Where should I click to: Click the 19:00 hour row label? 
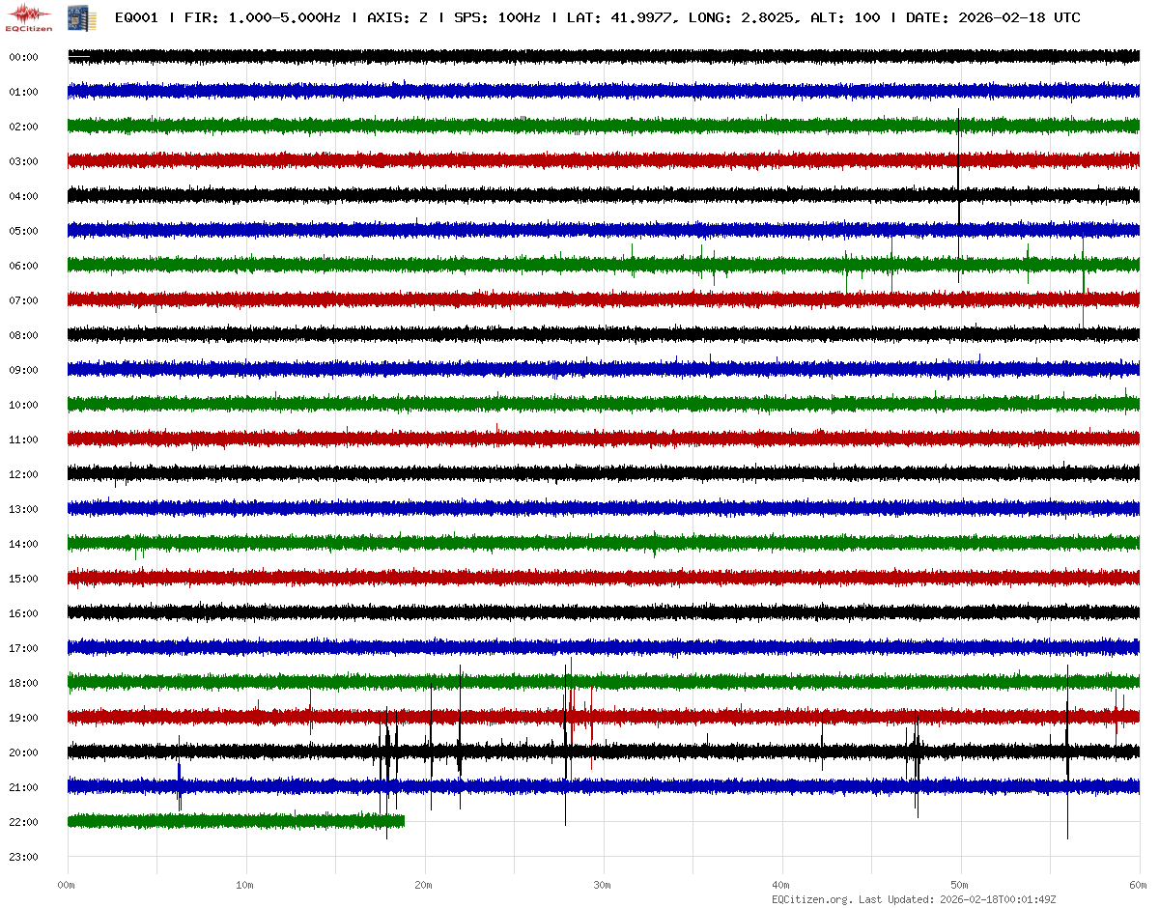point(23,718)
